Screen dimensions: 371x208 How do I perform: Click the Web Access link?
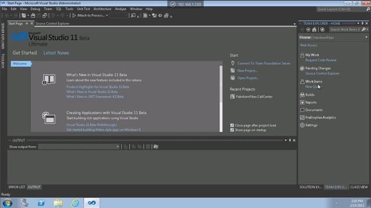coord(308,45)
